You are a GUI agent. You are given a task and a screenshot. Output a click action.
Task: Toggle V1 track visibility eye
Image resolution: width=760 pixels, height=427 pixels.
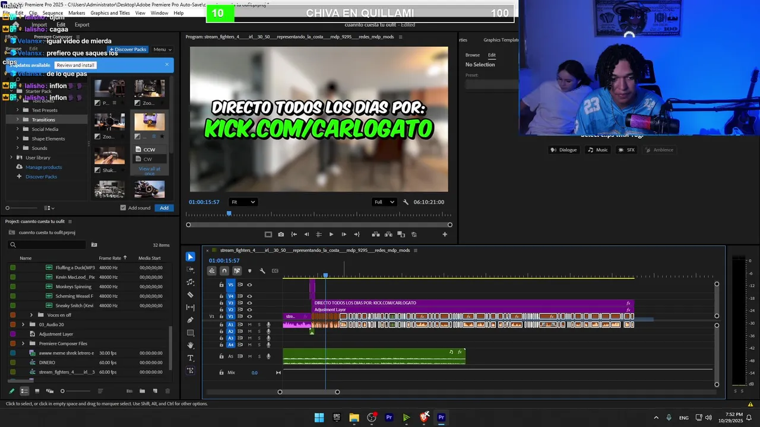tap(249, 316)
